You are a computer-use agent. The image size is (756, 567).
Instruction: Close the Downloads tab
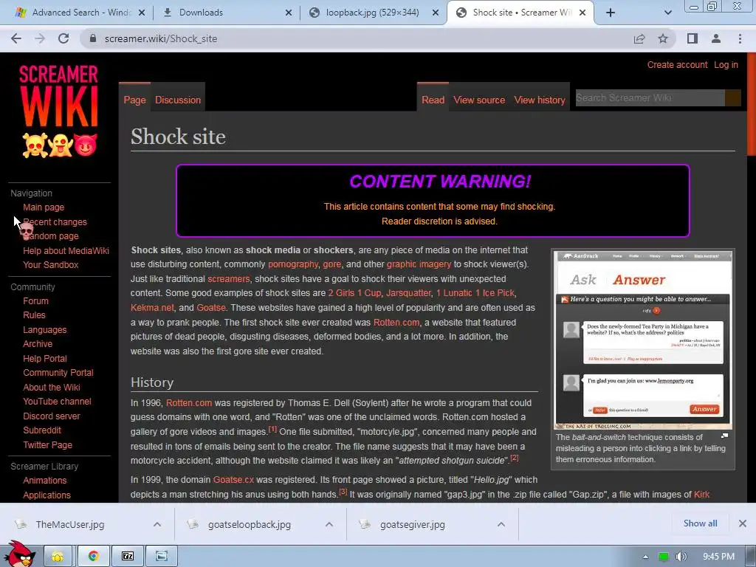pyautogui.click(x=289, y=13)
